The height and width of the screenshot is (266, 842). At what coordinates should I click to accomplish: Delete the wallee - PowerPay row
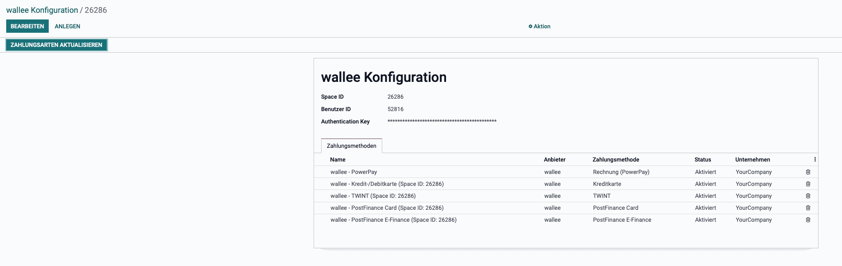tap(808, 172)
